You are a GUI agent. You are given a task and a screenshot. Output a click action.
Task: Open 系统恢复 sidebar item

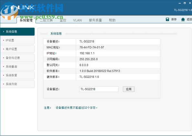click(x=17, y=75)
